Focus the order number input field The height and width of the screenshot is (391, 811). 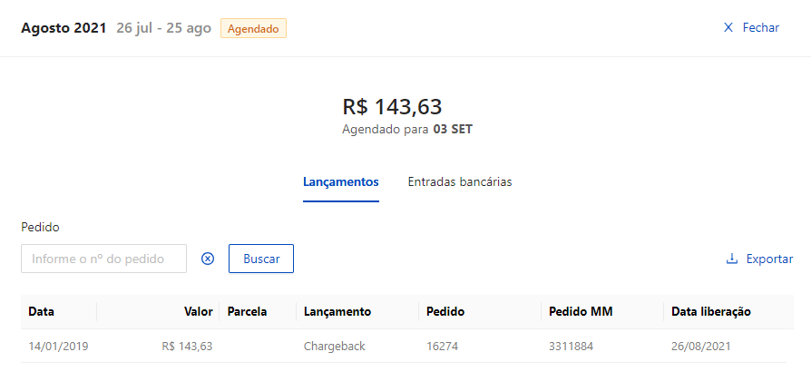[103, 259]
